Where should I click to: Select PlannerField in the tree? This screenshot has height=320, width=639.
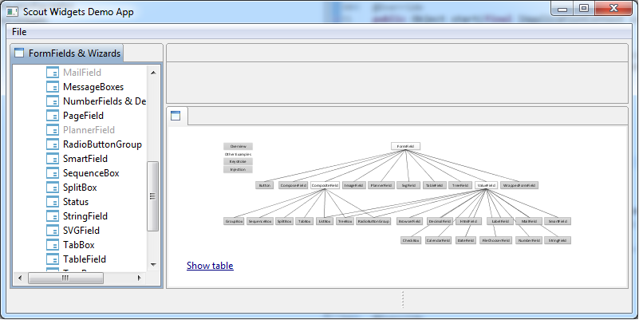click(x=89, y=130)
